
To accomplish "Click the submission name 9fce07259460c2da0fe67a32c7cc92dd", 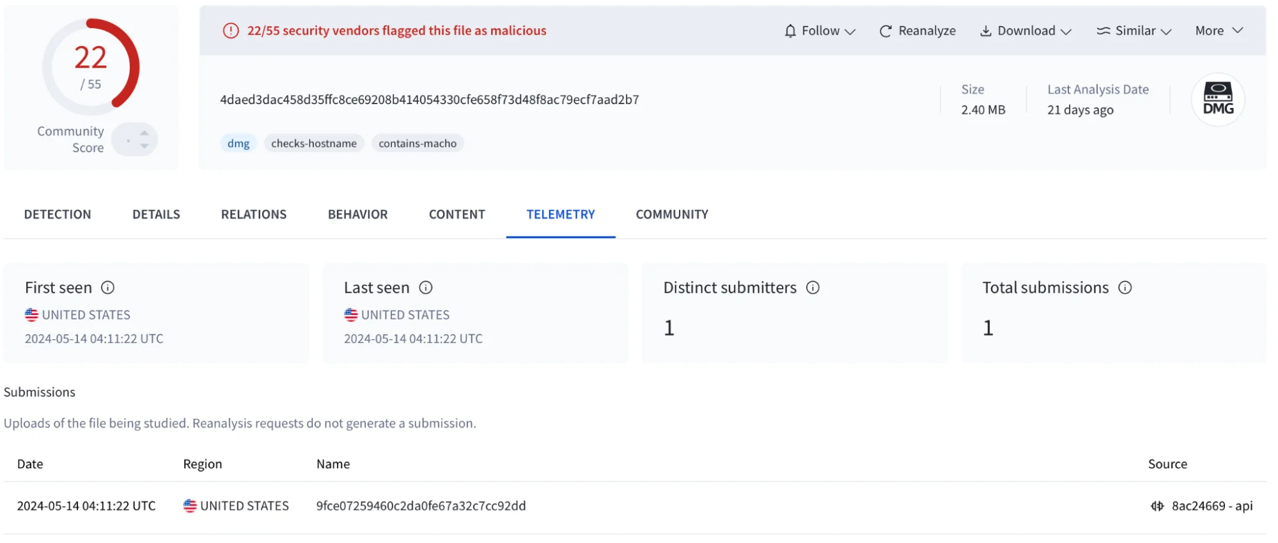I will click(x=421, y=506).
